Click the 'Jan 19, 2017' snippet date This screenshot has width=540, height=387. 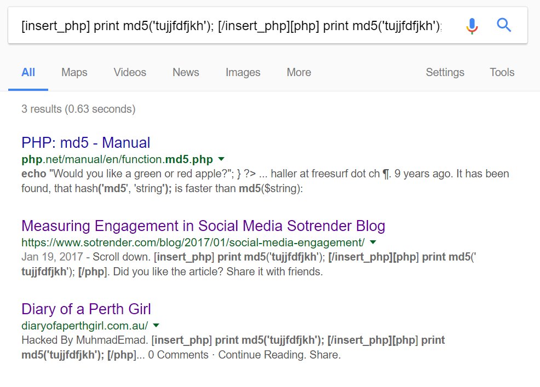53,257
